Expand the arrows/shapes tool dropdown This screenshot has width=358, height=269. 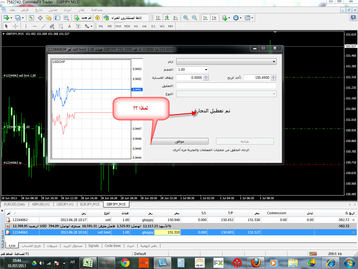click(x=91, y=26)
